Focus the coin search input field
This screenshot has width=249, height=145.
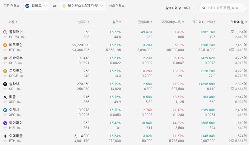coord(223,8)
